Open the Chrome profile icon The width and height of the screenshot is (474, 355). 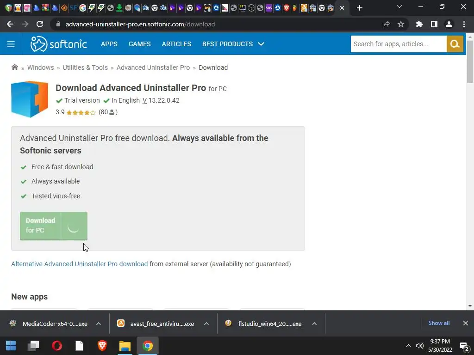(449, 24)
